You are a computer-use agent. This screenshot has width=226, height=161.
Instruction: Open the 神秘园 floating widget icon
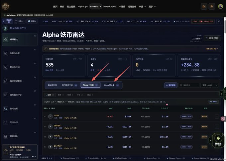218,138
